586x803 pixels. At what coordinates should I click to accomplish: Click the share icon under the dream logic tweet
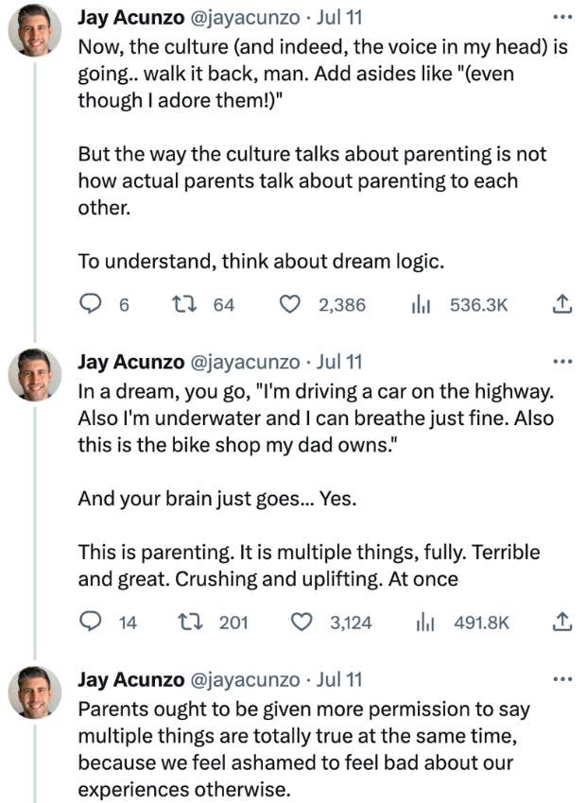pos(561,622)
